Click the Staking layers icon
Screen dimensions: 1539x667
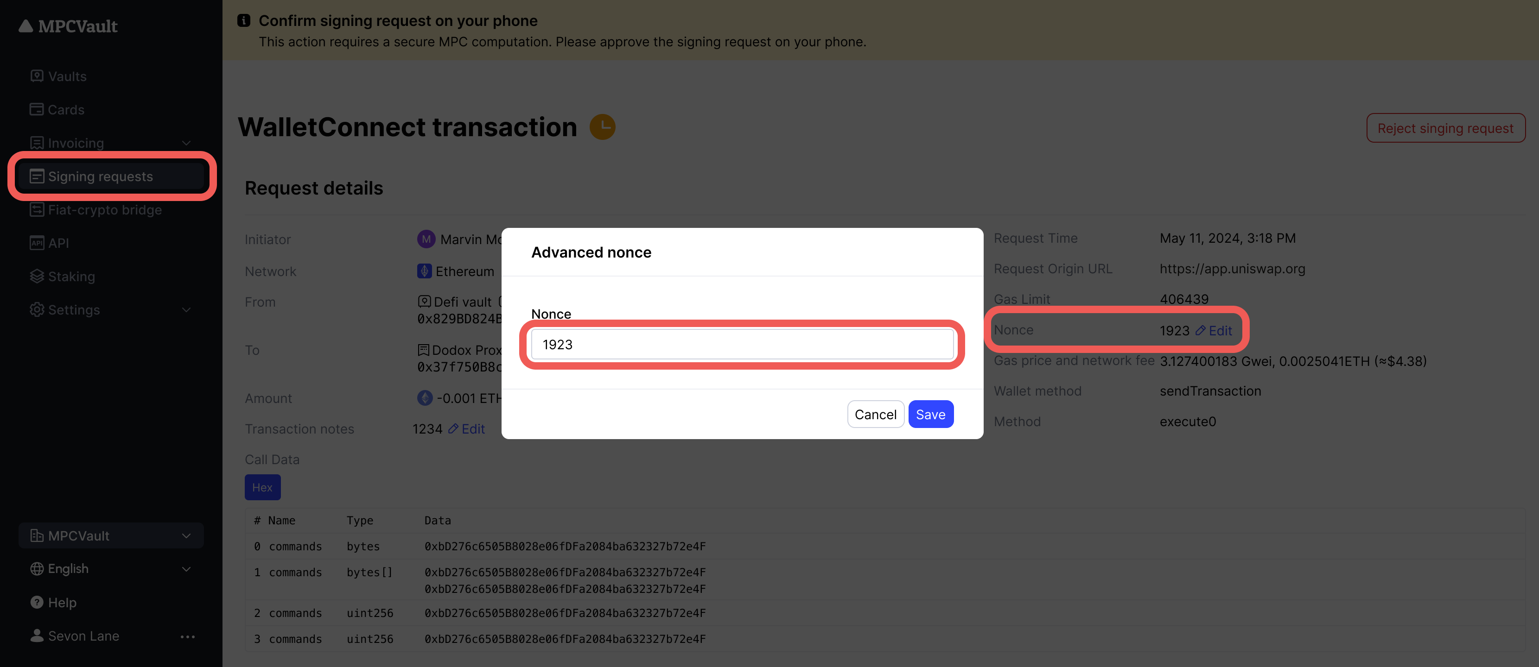tap(37, 276)
